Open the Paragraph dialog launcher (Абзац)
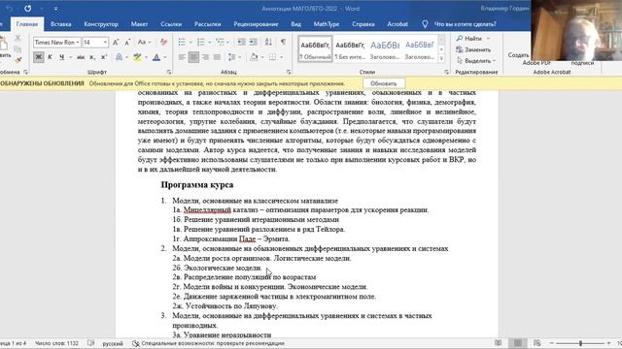 click(x=289, y=73)
